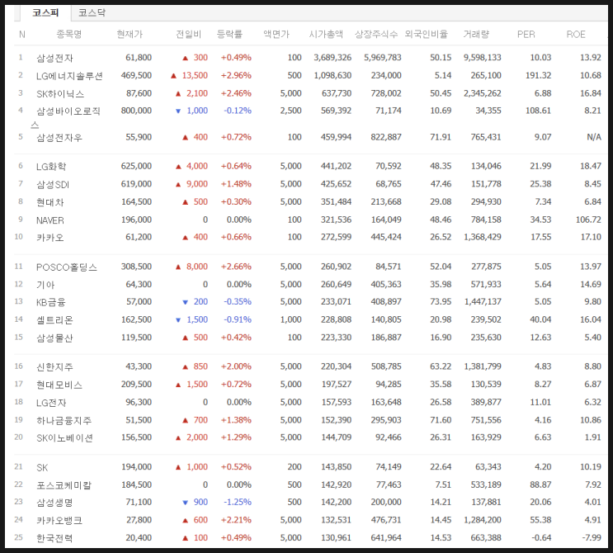Open the SK이노베이션 stock link
This screenshot has width=613, height=553.
pyautogui.click(x=65, y=438)
